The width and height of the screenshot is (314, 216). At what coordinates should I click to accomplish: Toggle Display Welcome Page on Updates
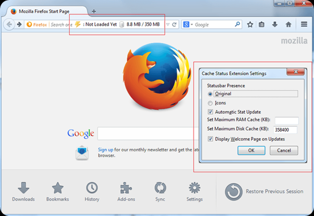click(210, 139)
